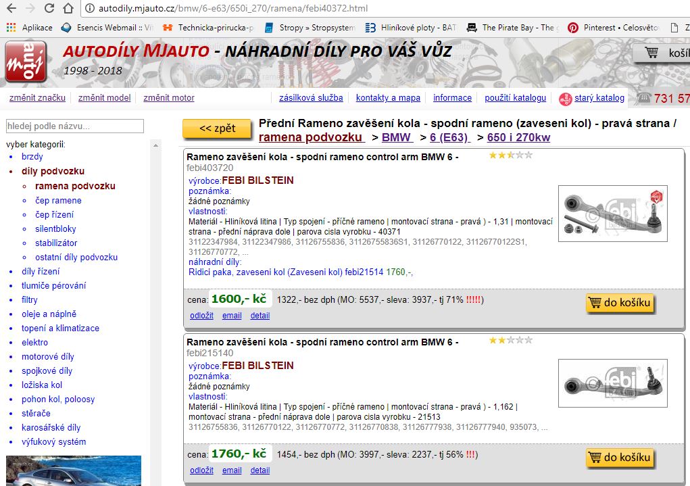Click the změnit model link
The height and width of the screenshot is (486, 690).
point(104,98)
